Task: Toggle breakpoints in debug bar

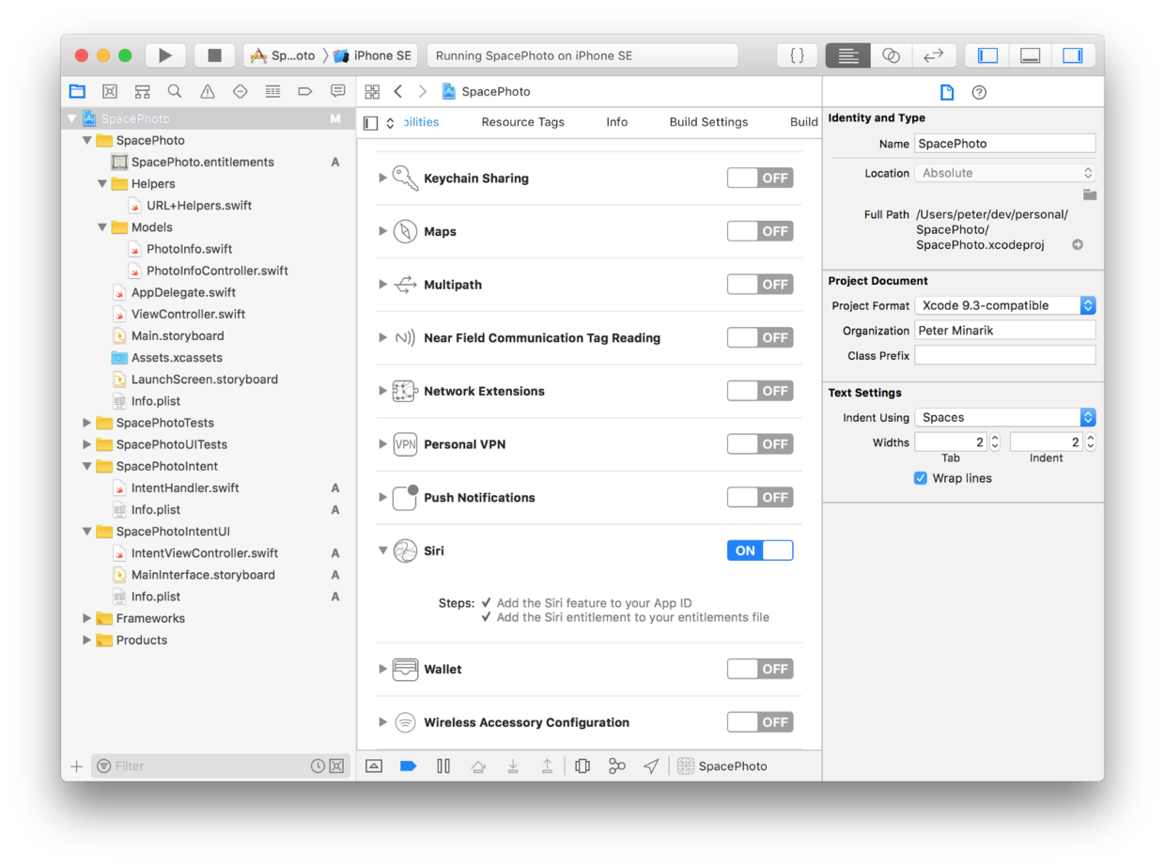Action: pyautogui.click(x=408, y=766)
